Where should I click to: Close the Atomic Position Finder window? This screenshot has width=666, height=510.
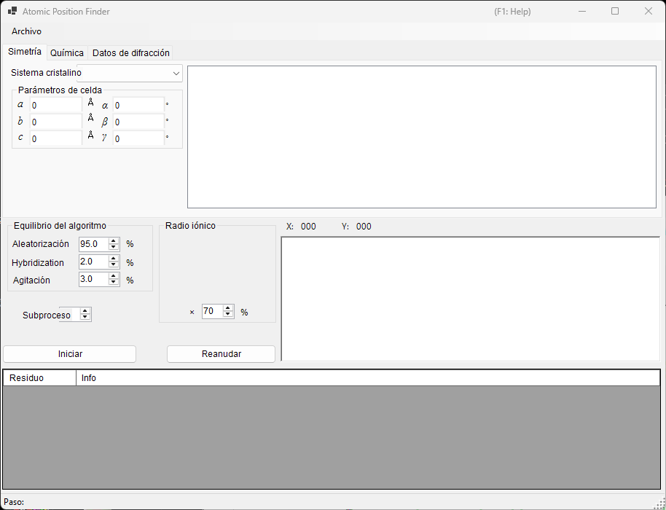[x=649, y=12]
